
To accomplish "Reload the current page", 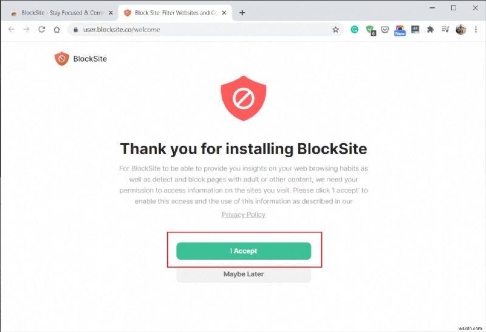I will click(x=42, y=29).
